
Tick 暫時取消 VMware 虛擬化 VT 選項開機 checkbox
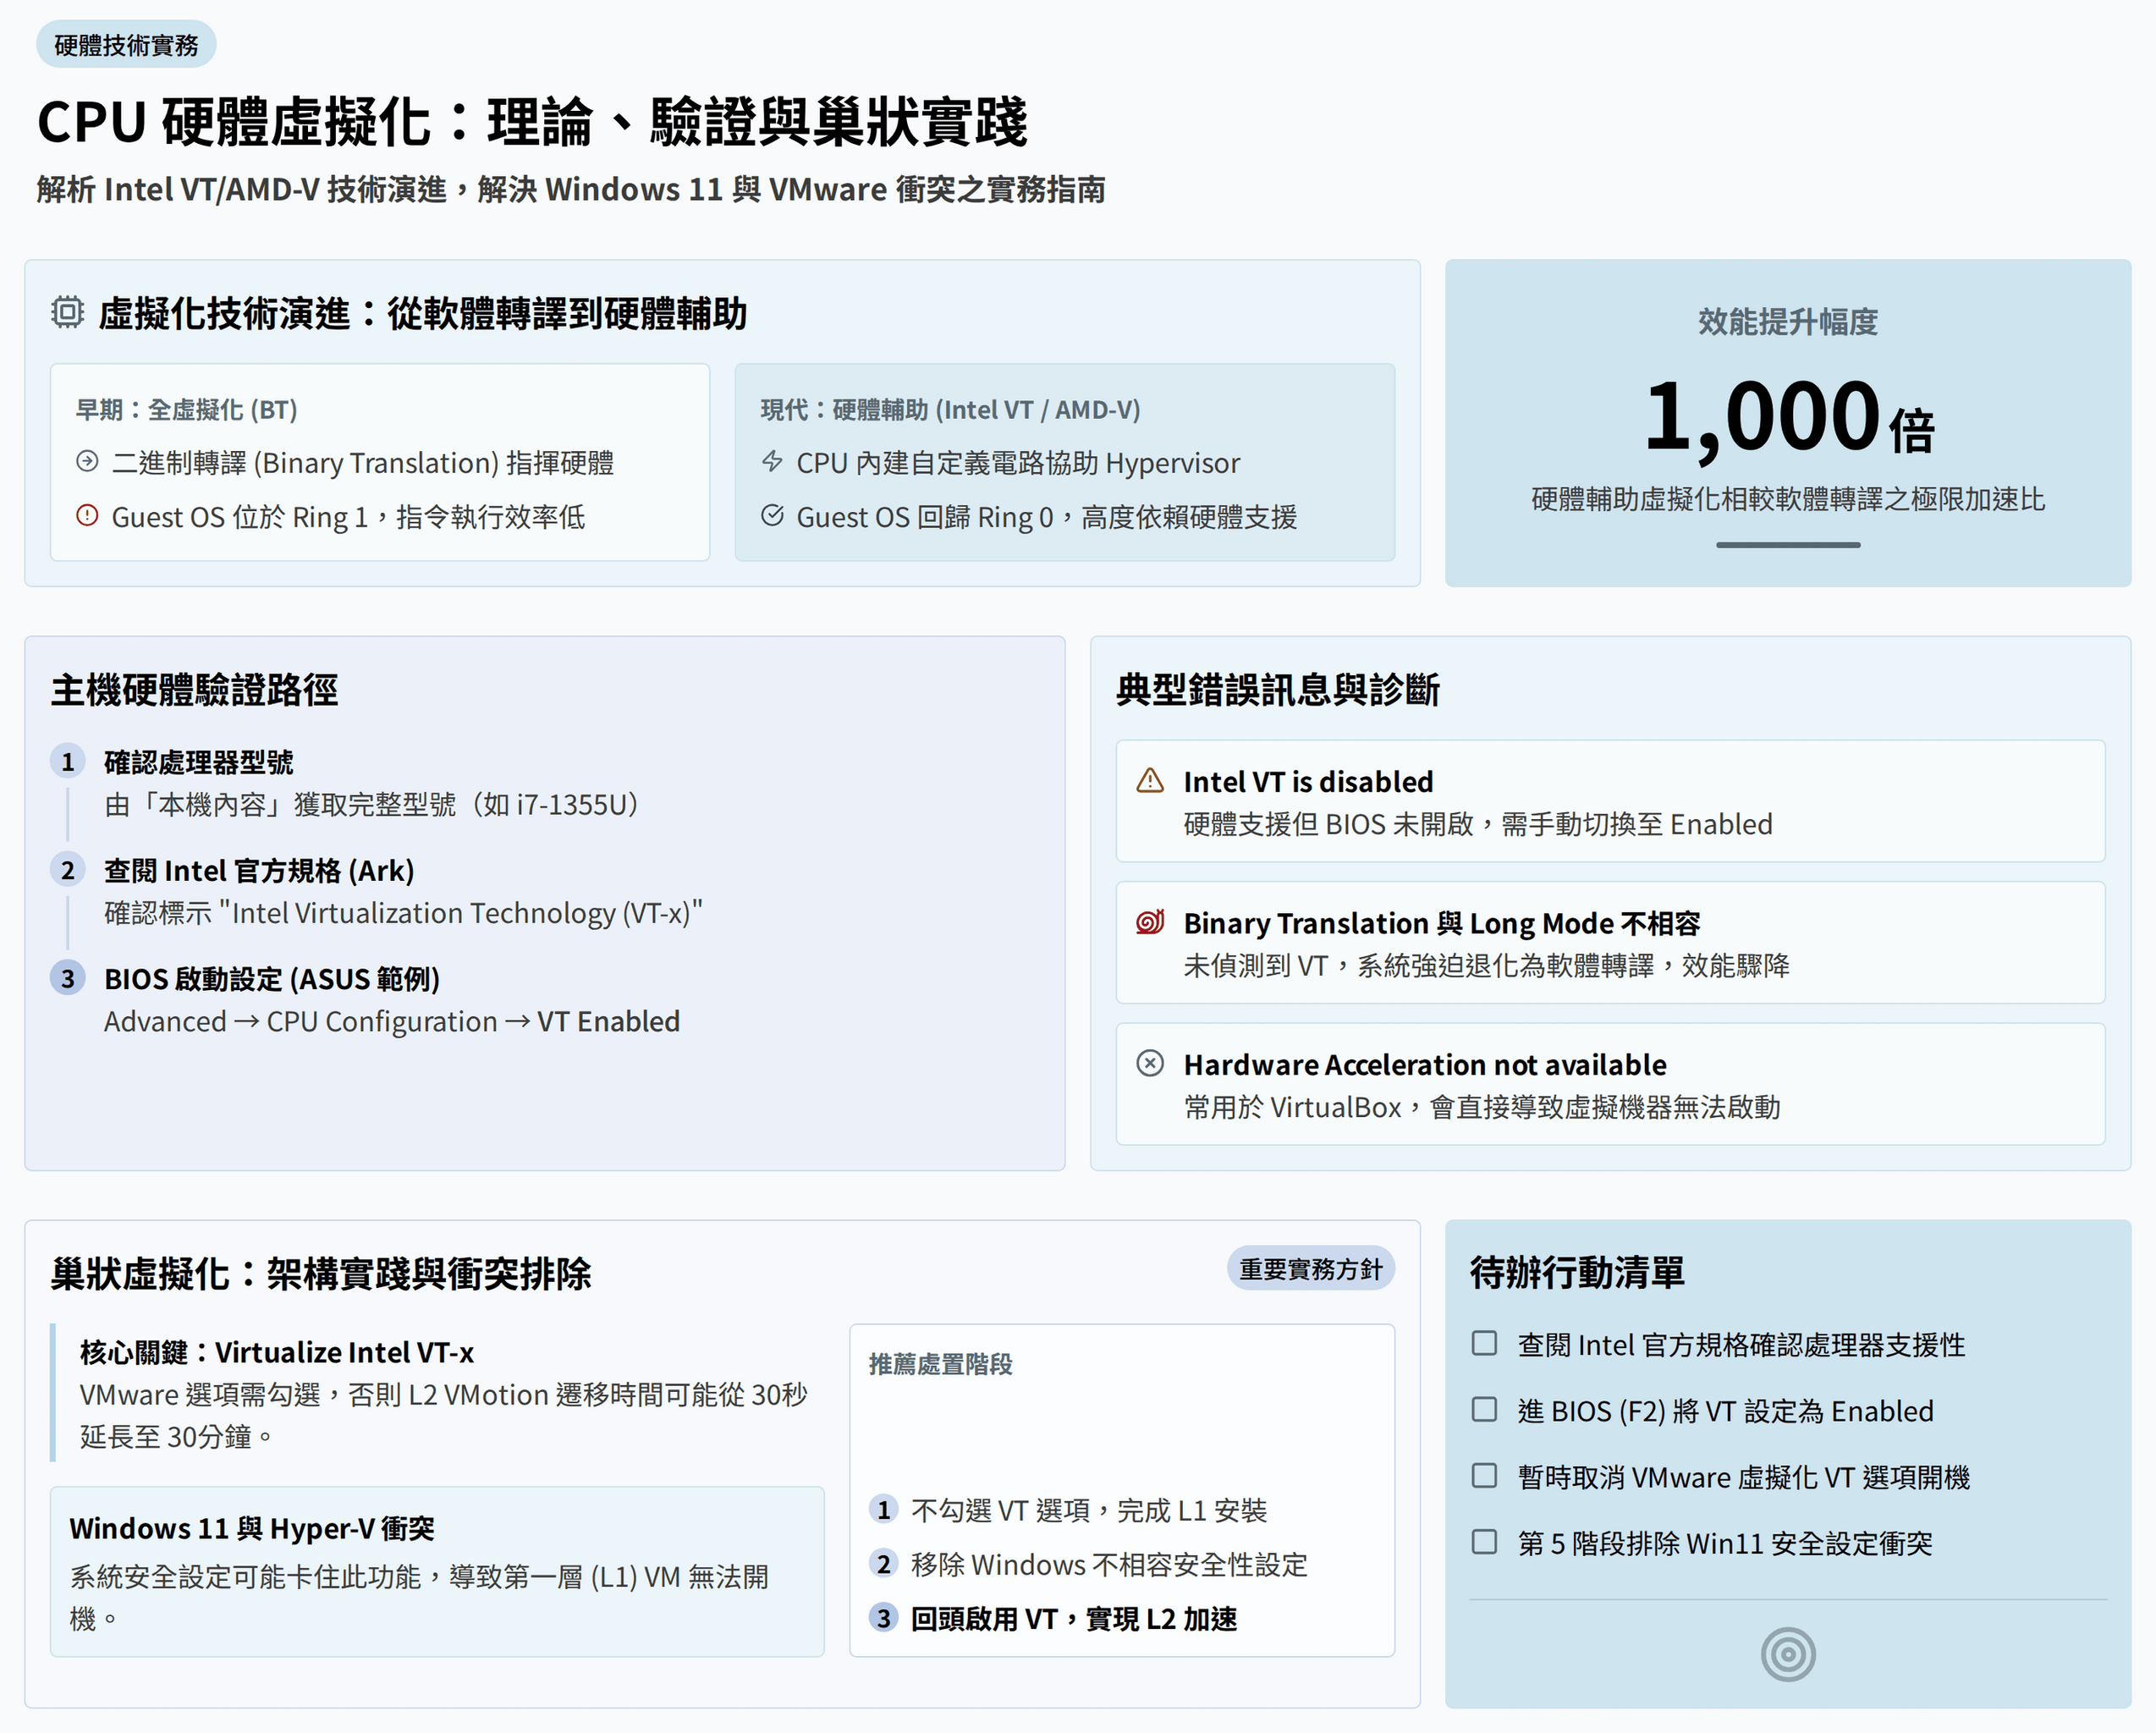1485,1476
